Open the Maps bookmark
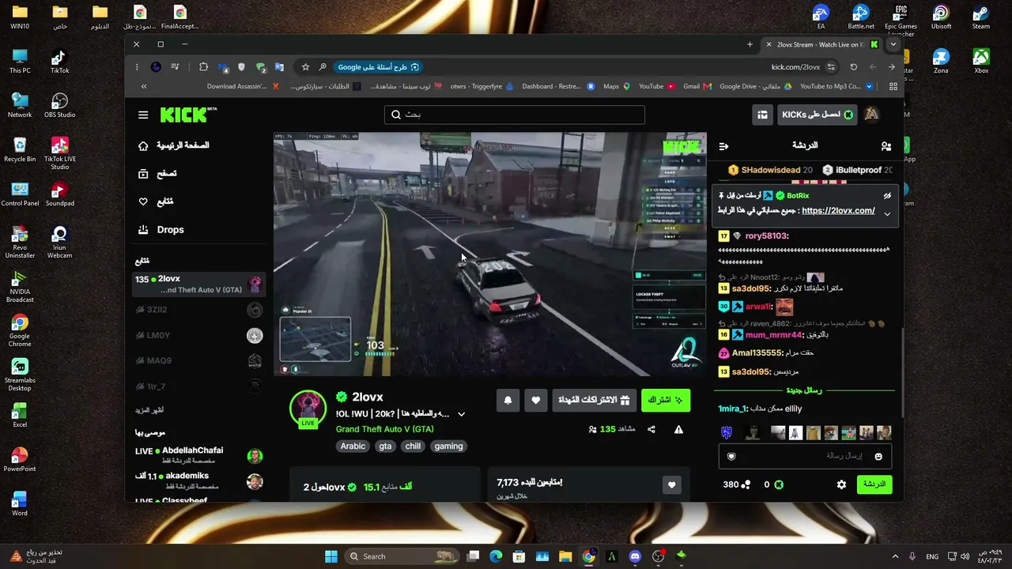The height and width of the screenshot is (569, 1012). tap(616, 86)
